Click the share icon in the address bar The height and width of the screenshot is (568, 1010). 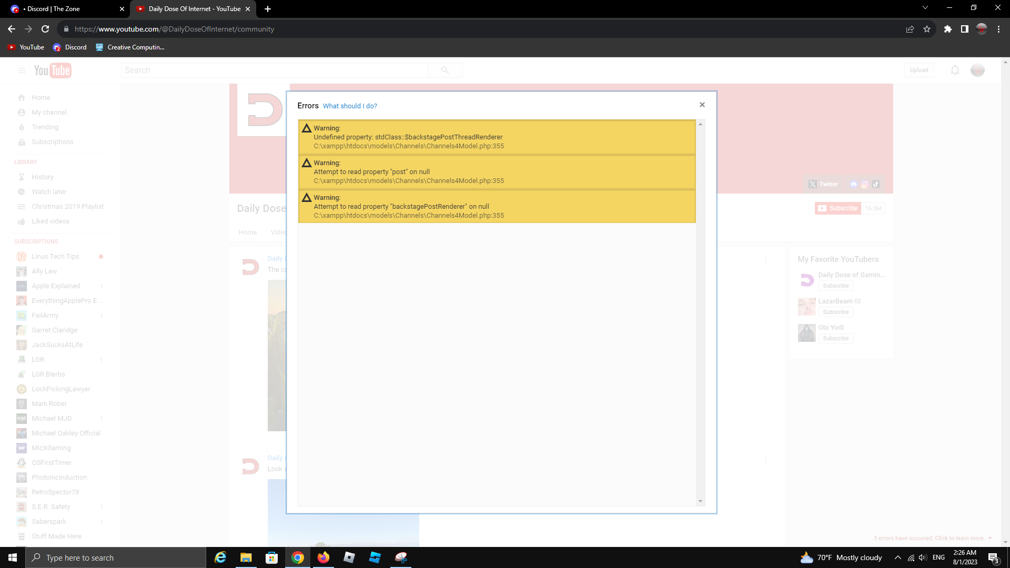tap(910, 29)
